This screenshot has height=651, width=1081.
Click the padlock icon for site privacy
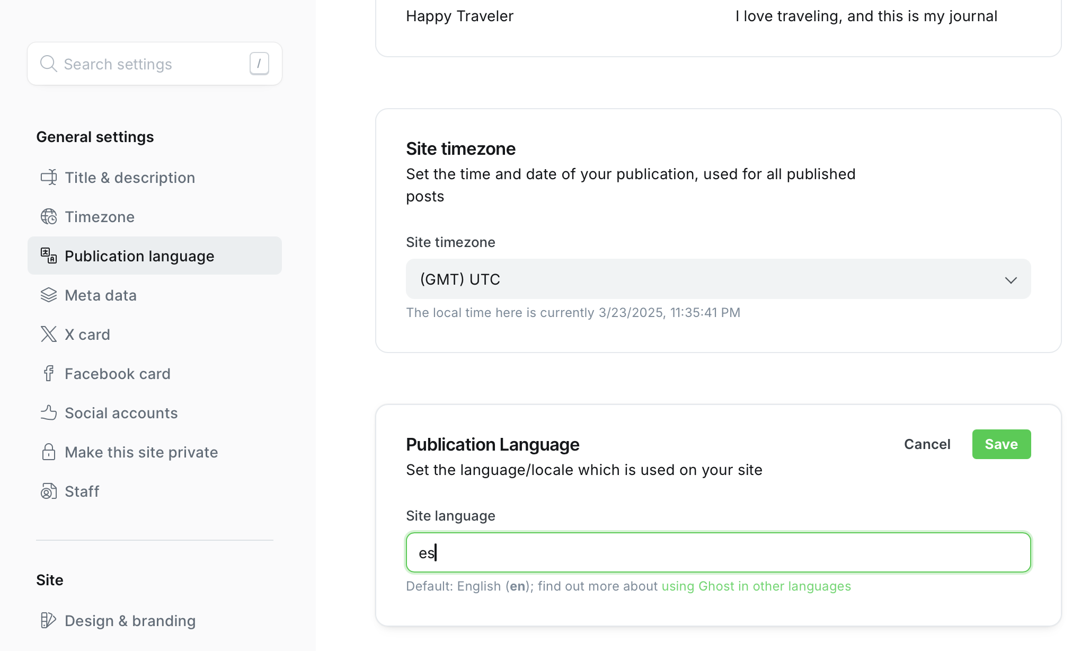pos(49,452)
